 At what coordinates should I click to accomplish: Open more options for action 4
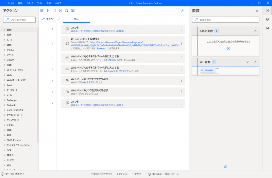point(181,69)
